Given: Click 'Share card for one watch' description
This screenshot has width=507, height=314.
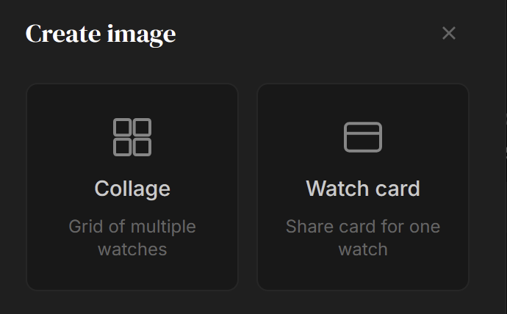Looking at the screenshot, I should pos(363,238).
